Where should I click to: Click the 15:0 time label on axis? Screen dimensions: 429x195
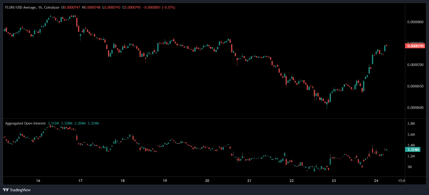(402, 181)
